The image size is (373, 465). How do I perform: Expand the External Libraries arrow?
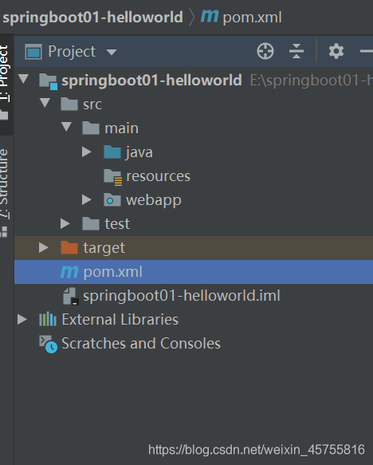click(x=22, y=319)
